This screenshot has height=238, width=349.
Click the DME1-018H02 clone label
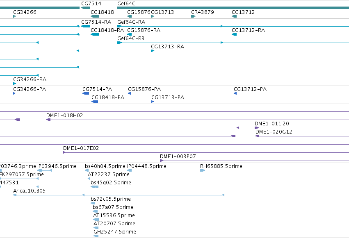64,116
